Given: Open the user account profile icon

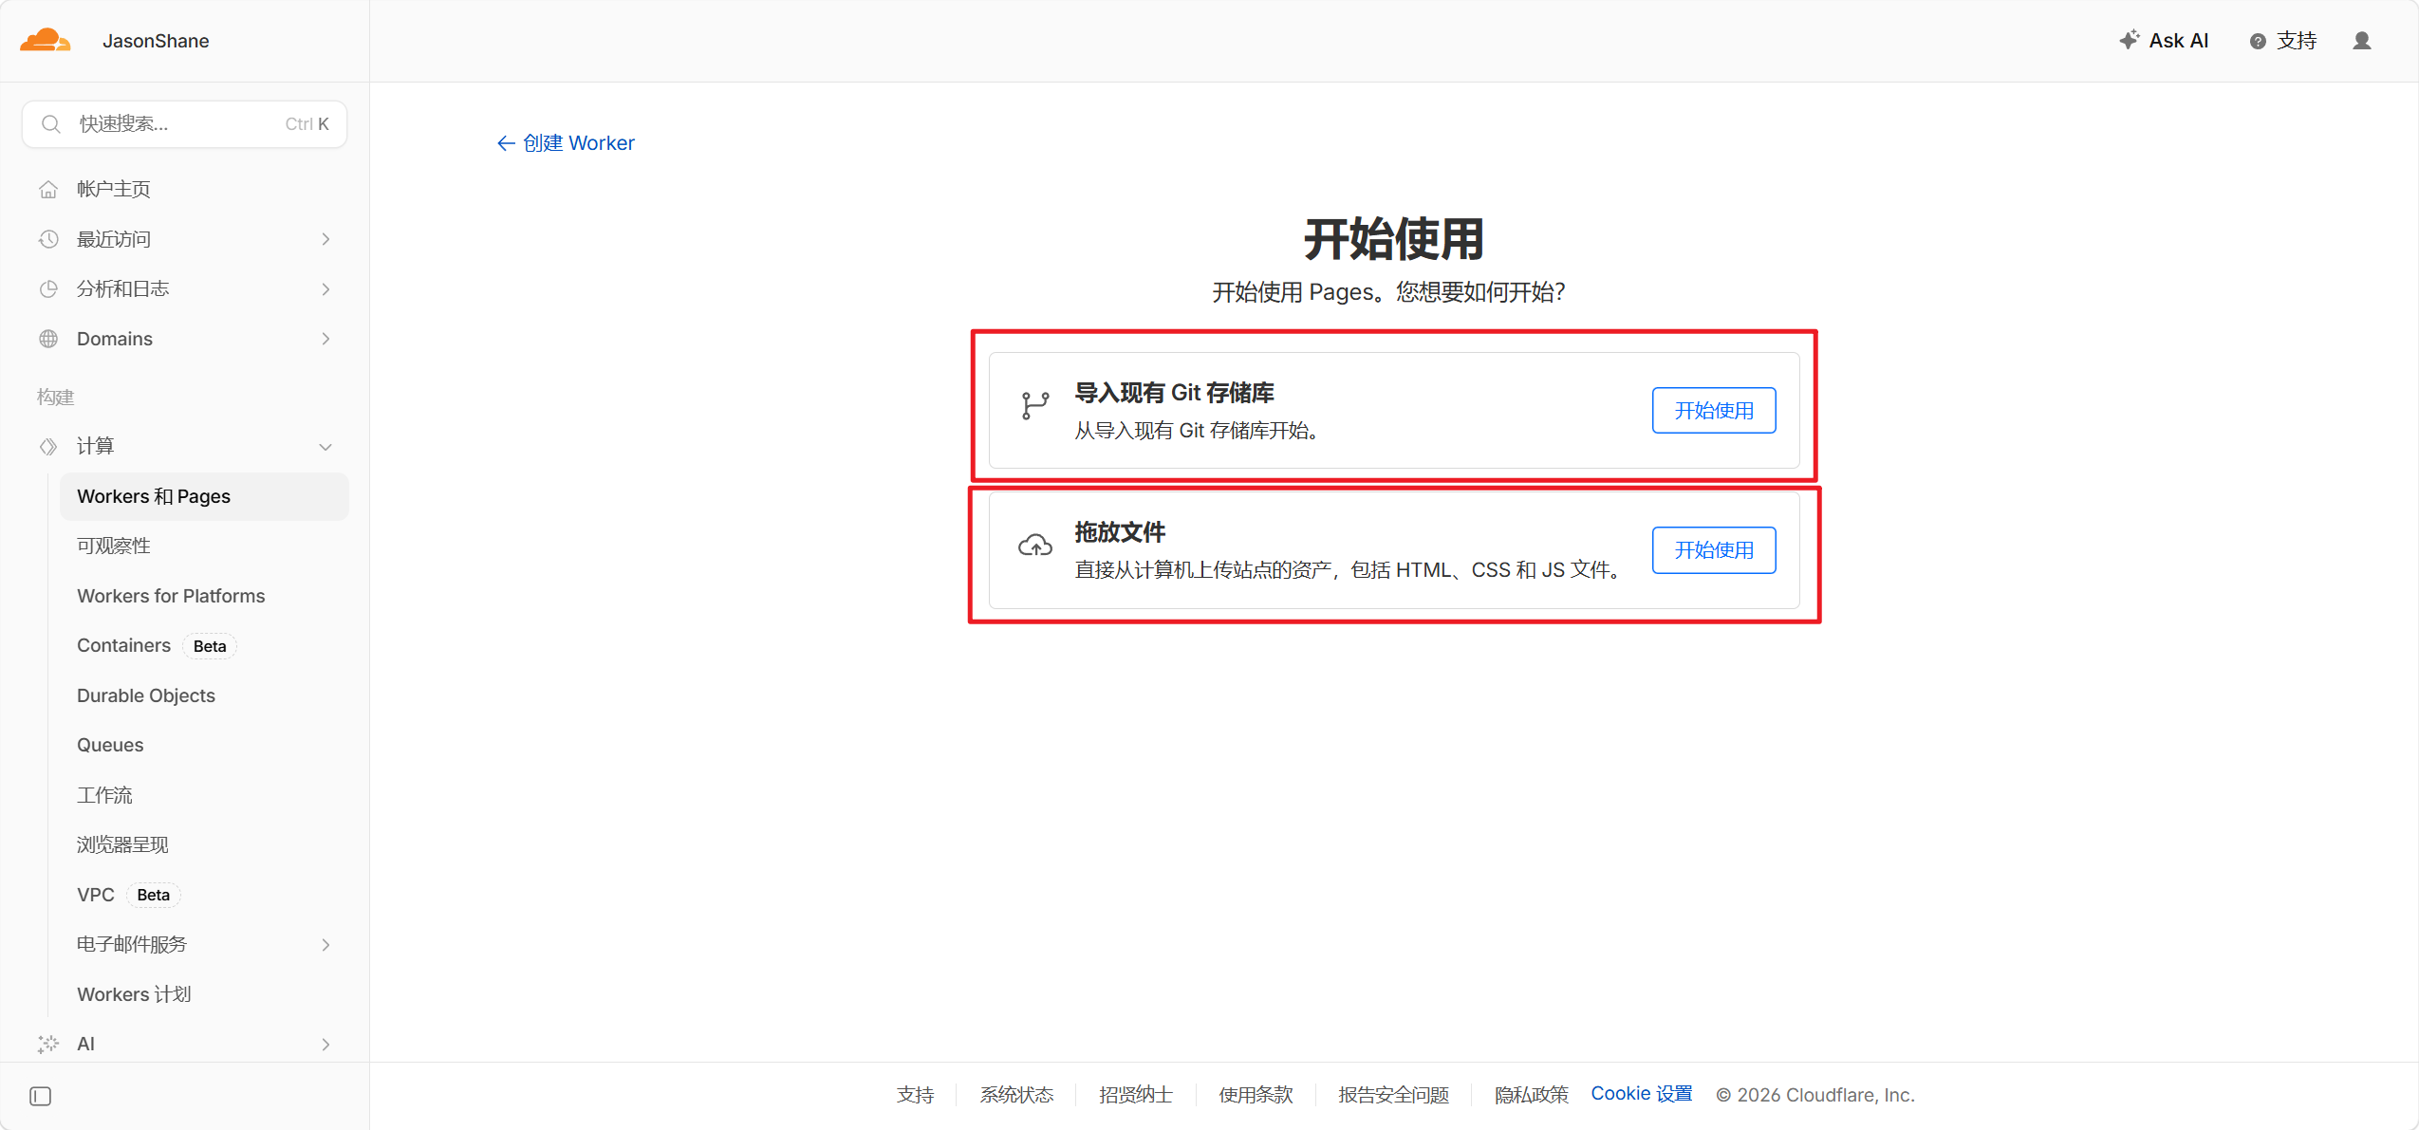Looking at the screenshot, I should coord(2361,41).
